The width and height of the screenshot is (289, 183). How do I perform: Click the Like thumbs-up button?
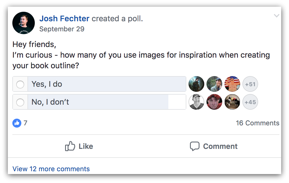coord(79,146)
